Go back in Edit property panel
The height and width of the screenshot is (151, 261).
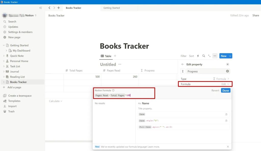(182, 64)
